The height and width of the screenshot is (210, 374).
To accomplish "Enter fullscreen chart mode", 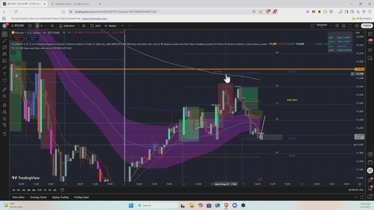I will (x=350, y=26).
